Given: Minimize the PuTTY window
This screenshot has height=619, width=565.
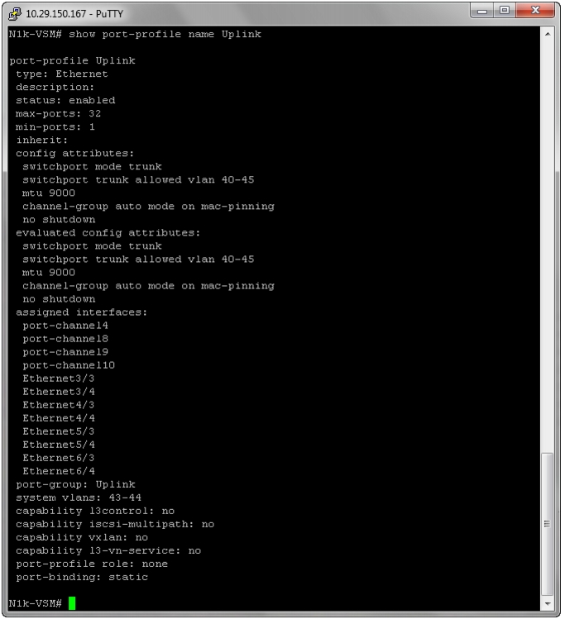Looking at the screenshot, I should point(482,11).
